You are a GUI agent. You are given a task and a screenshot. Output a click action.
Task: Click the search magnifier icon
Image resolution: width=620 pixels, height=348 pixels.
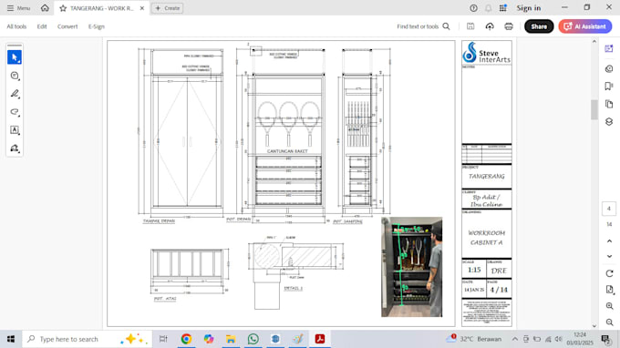click(x=447, y=26)
